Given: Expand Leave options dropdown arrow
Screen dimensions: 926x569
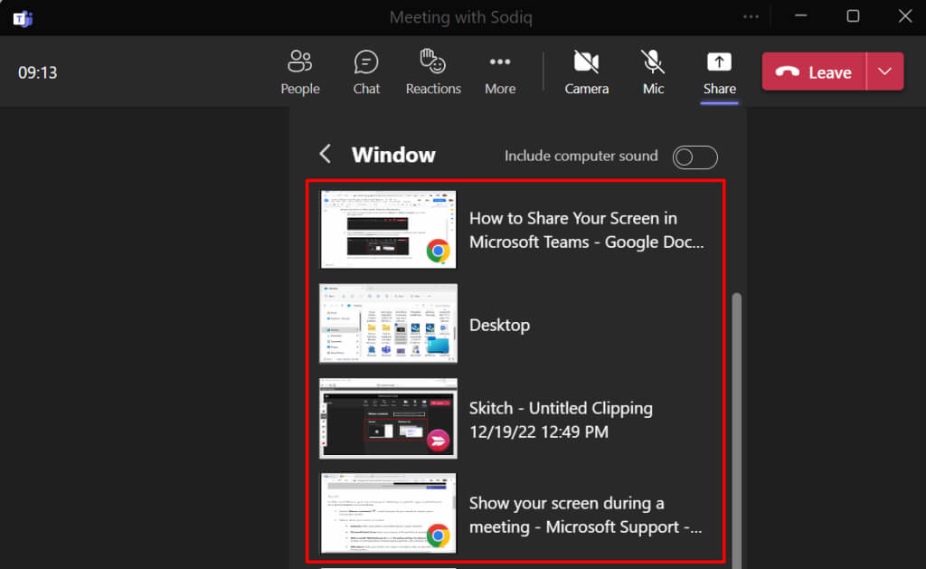Looking at the screenshot, I should (x=884, y=71).
